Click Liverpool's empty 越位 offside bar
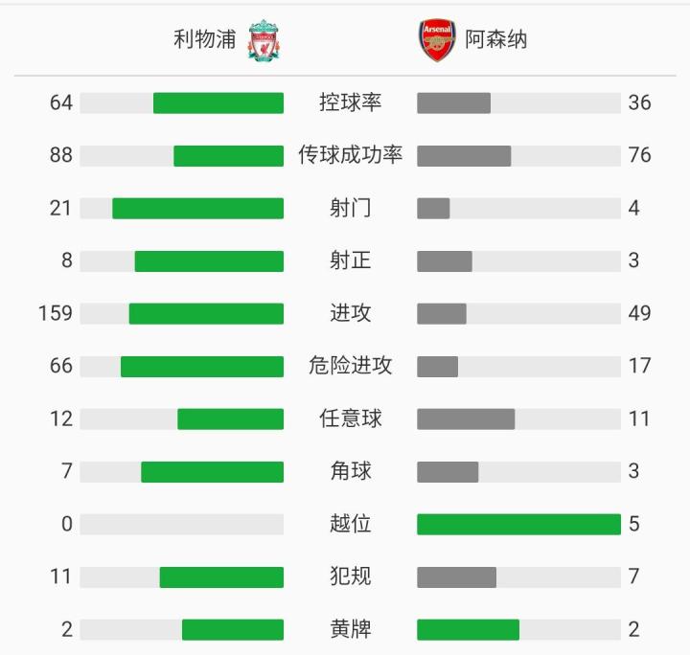The height and width of the screenshot is (655, 690). click(182, 524)
